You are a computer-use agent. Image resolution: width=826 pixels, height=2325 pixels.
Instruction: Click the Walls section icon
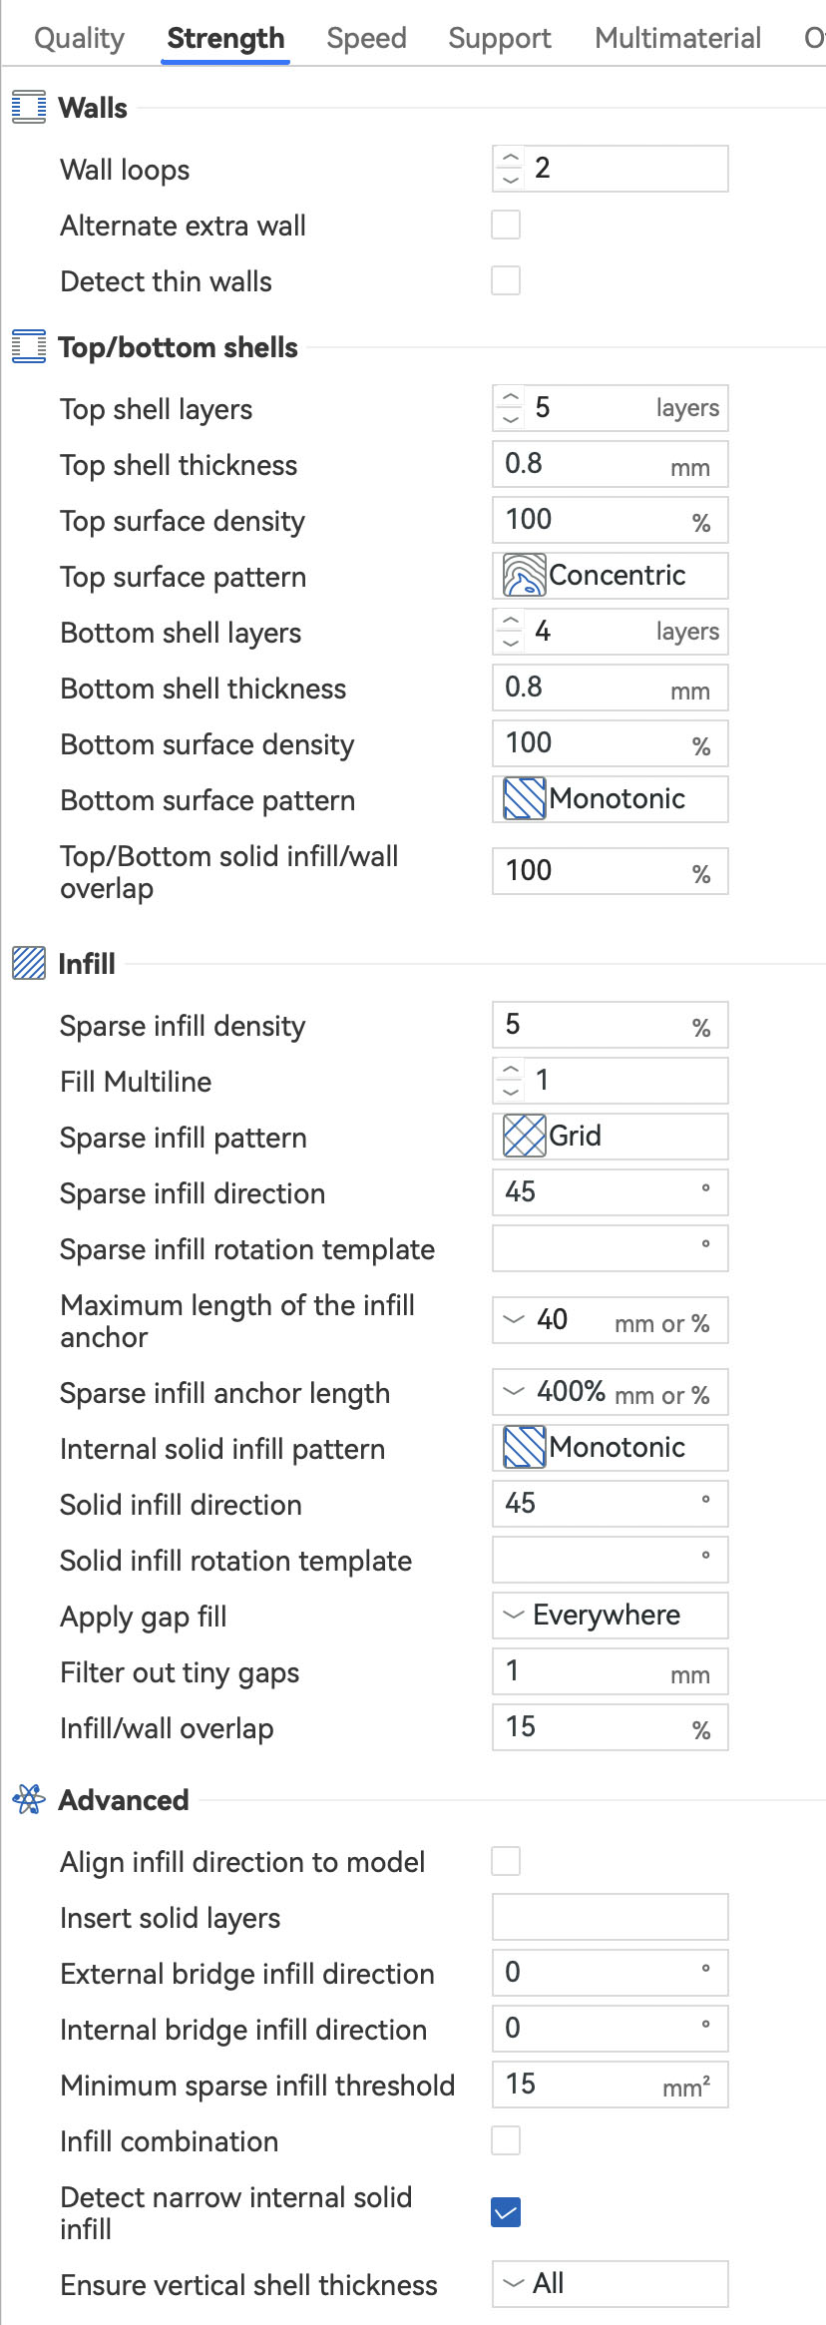point(28,108)
